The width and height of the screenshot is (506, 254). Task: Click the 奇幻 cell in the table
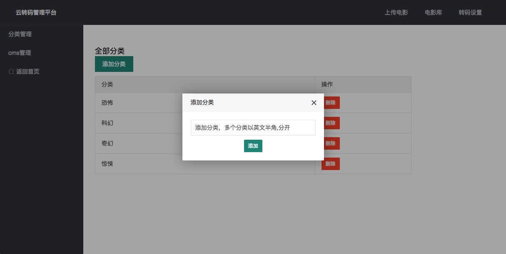pyautogui.click(x=205, y=143)
